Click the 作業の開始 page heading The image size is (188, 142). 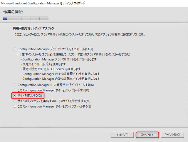(x=13, y=12)
